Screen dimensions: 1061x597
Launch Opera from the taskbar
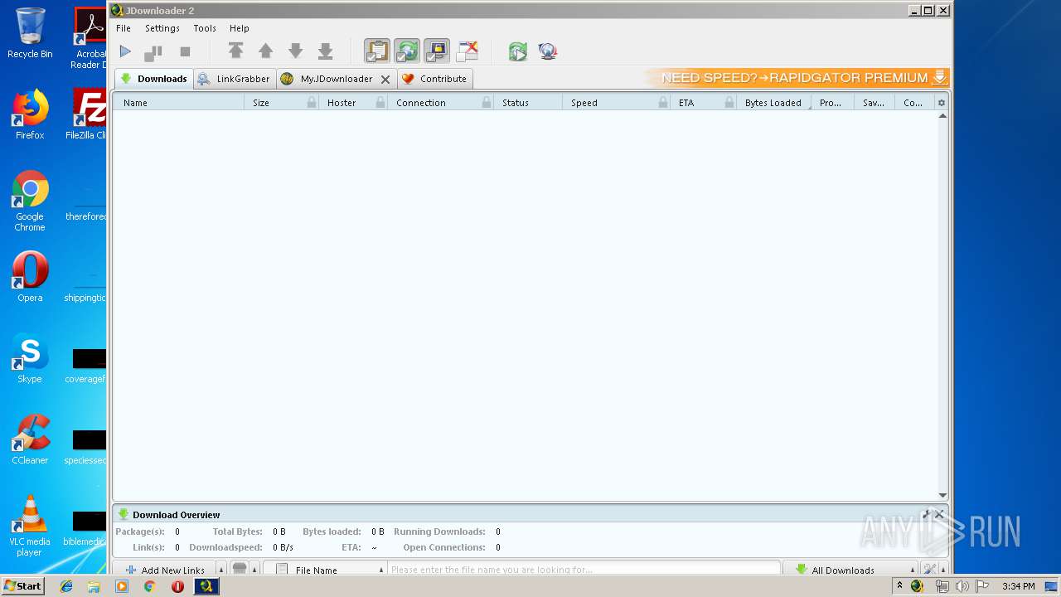click(x=177, y=586)
